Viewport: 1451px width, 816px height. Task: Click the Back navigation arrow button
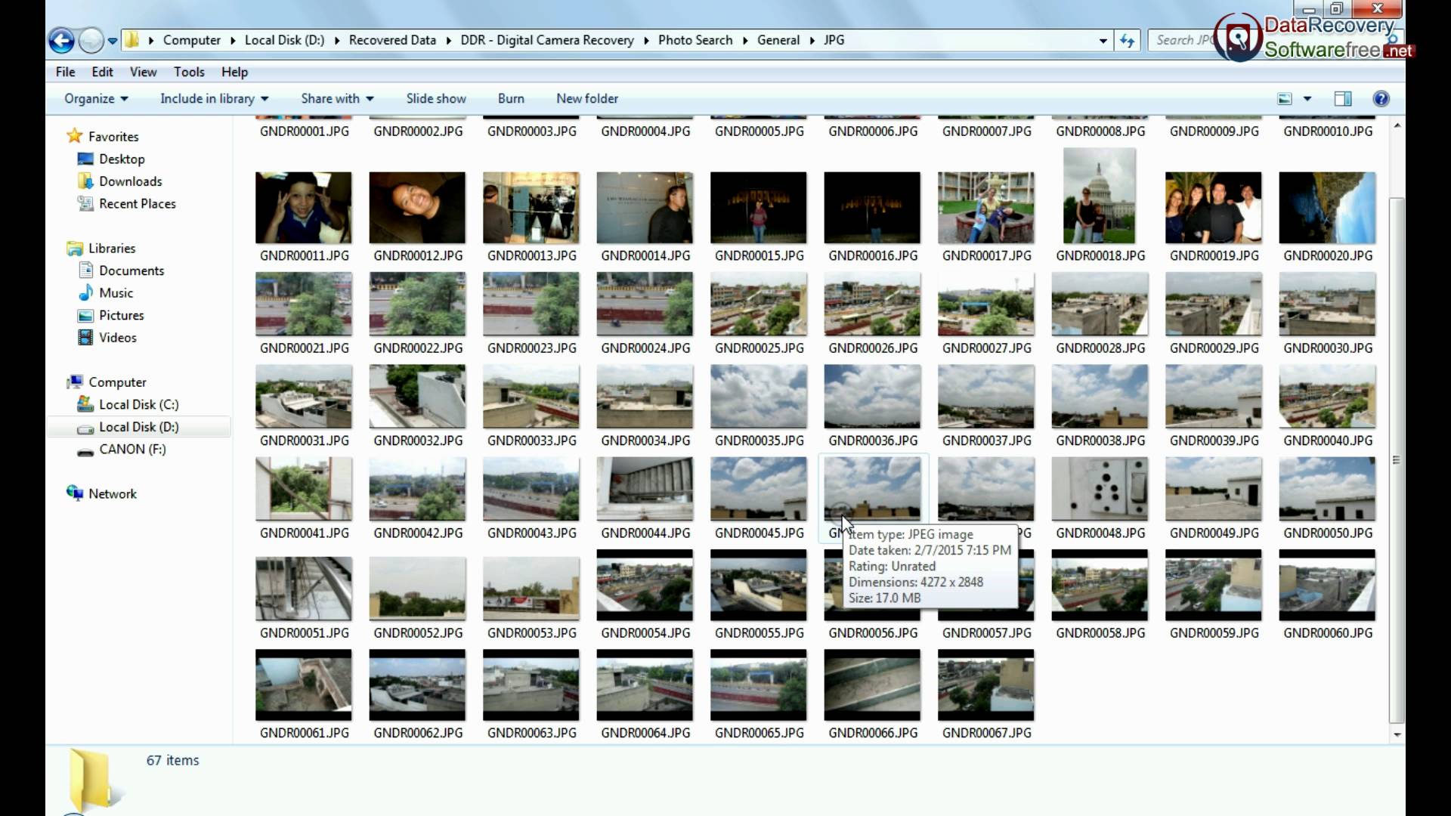tap(62, 40)
